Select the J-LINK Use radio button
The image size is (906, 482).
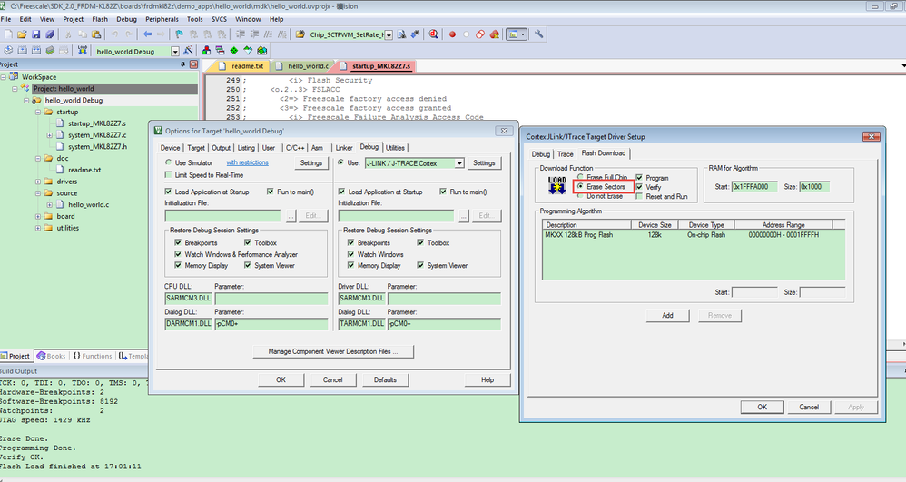point(341,163)
